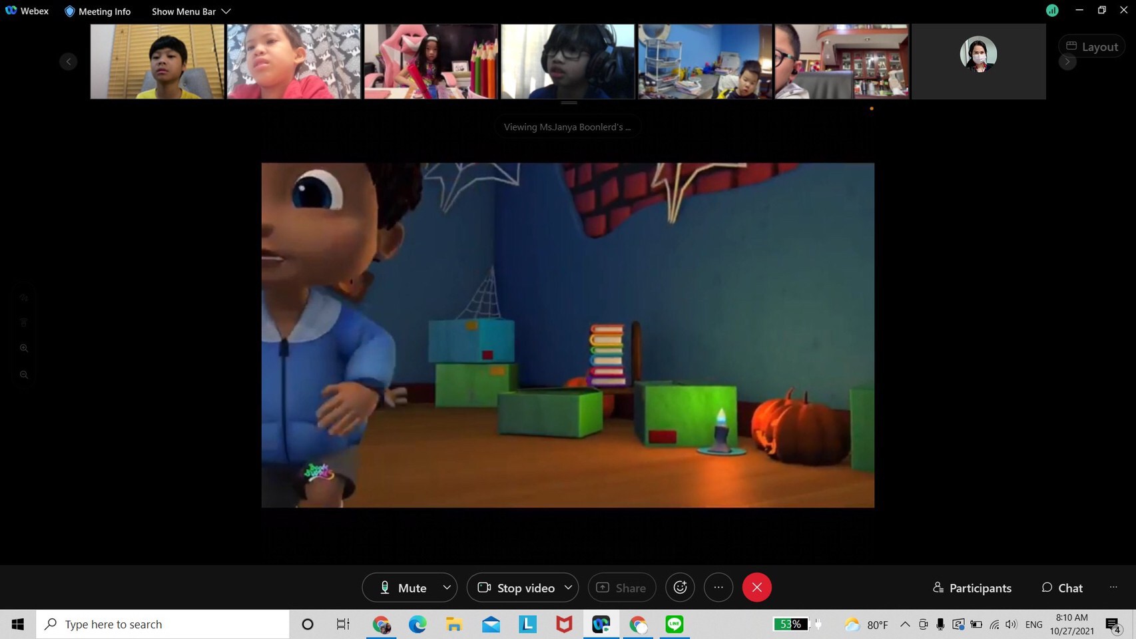Click the Share content button
Viewport: 1136px width, 639px height.
(x=621, y=588)
